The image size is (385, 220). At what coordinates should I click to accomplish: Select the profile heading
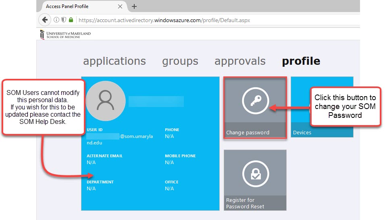click(x=301, y=61)
